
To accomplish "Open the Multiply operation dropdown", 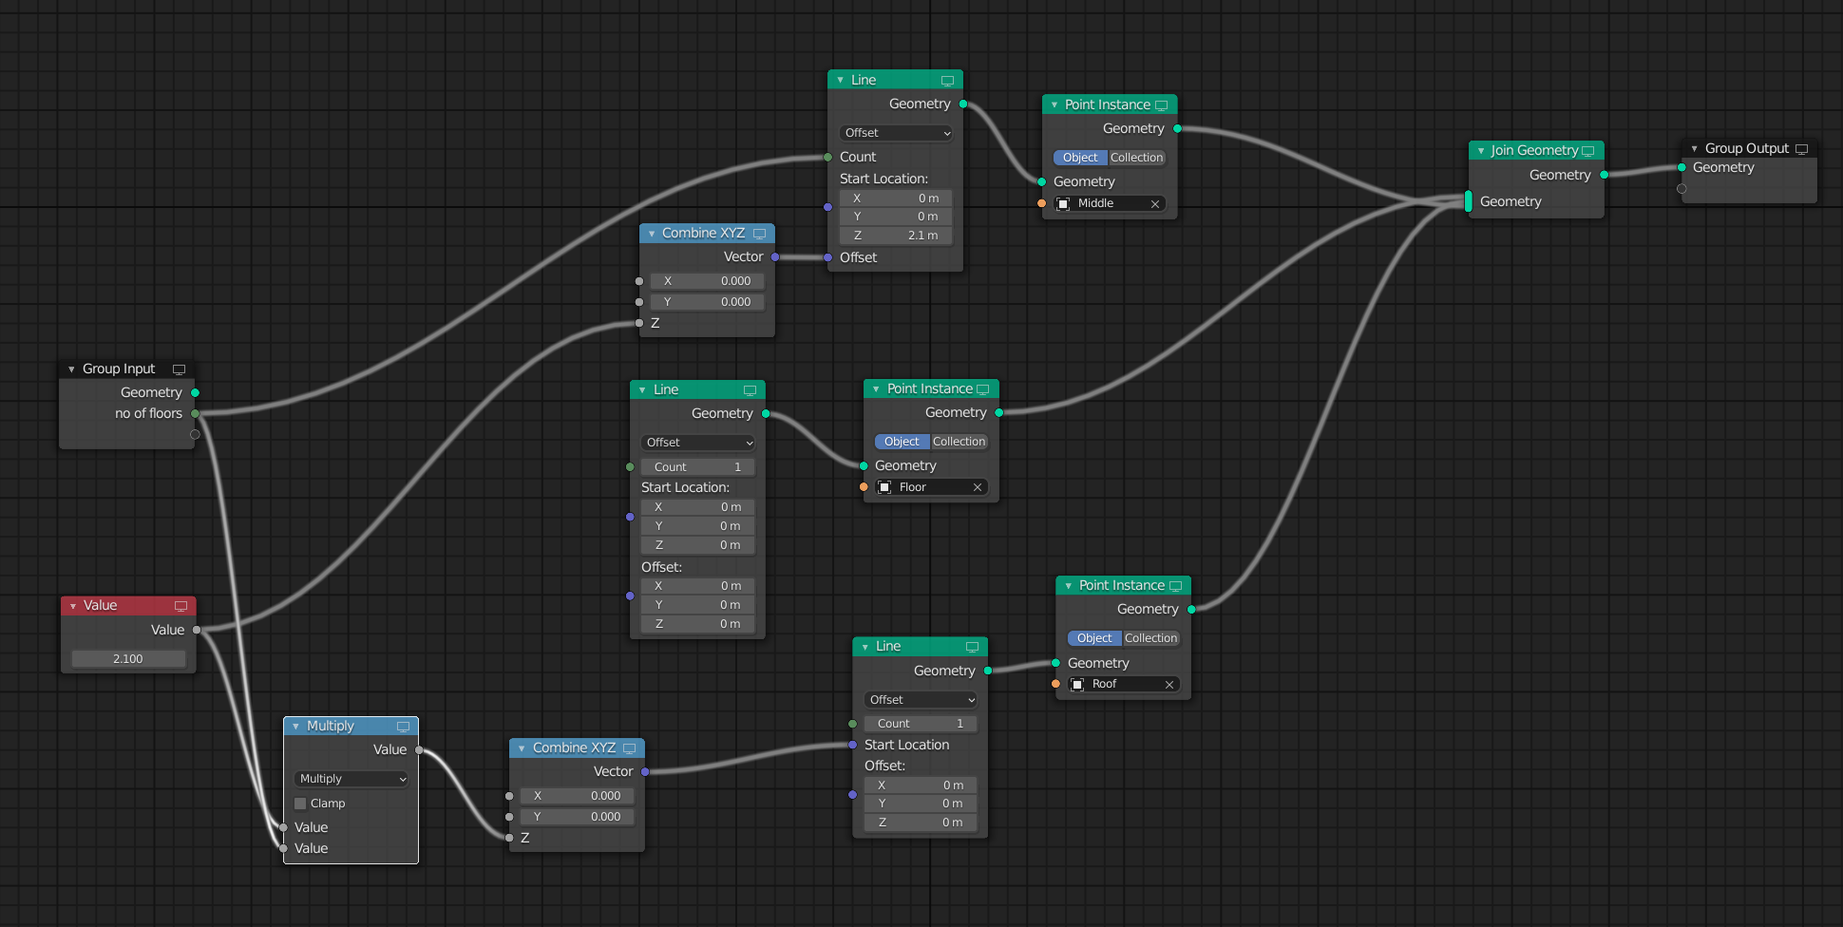I will point(351,779).
